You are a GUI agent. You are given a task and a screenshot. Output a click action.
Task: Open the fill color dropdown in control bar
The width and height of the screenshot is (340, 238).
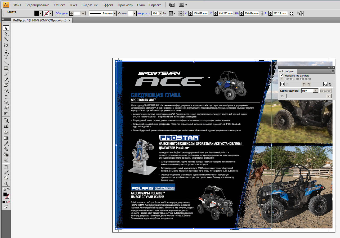pyautogui.click(x=41, y=14)
